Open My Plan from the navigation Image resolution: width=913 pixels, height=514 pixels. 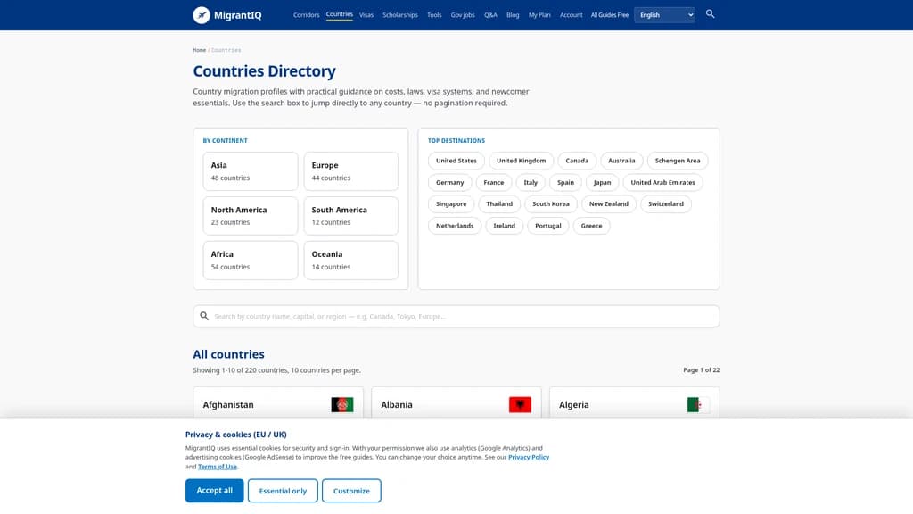[x=539, y=15]
